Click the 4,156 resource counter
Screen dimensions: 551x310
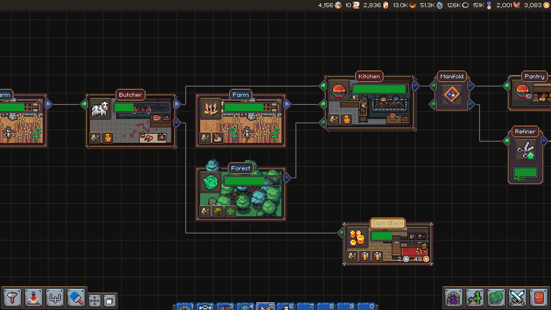(330, 5)
